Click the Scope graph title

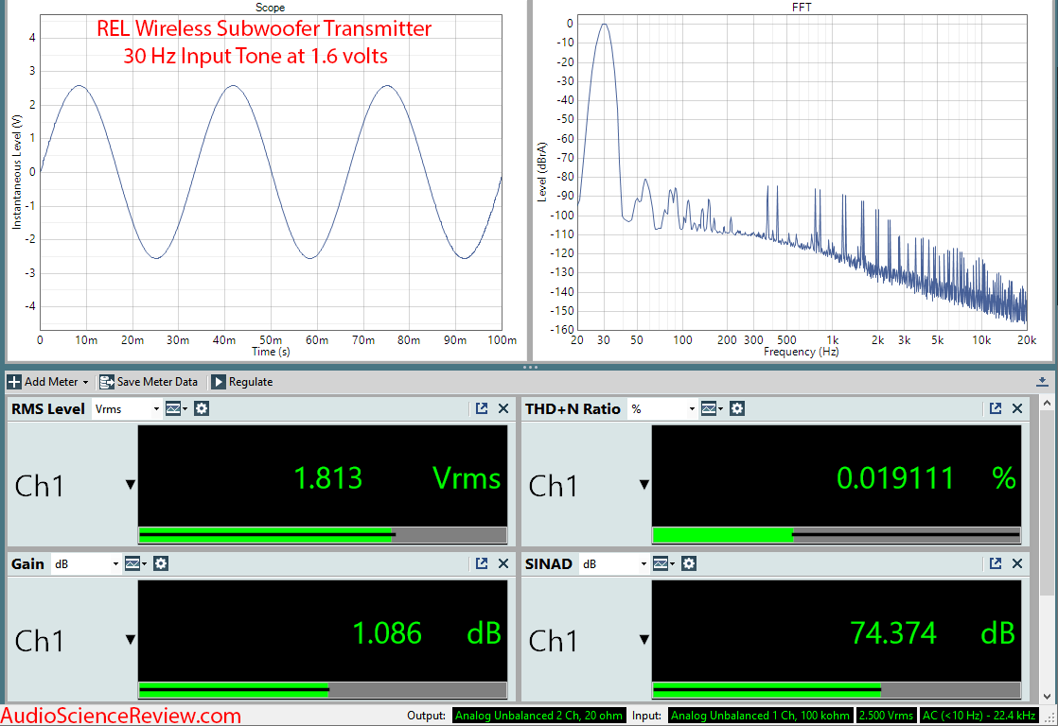tap(270, 8)
